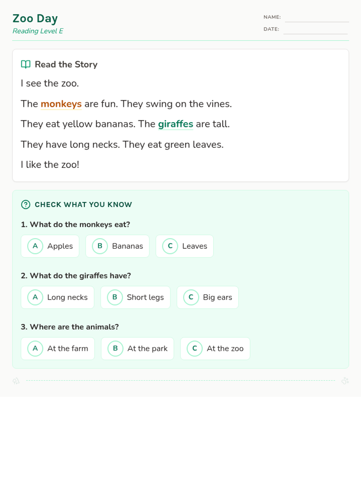Pick Big ears for question 2

click(x=208, y=297)
